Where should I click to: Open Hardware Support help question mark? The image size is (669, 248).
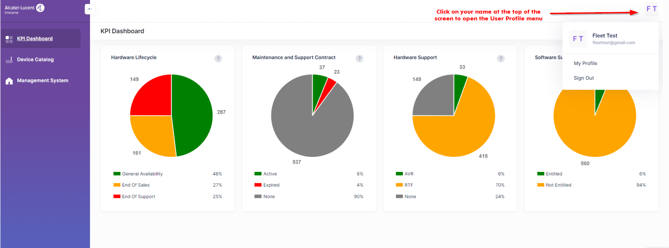tap(501, 59)
